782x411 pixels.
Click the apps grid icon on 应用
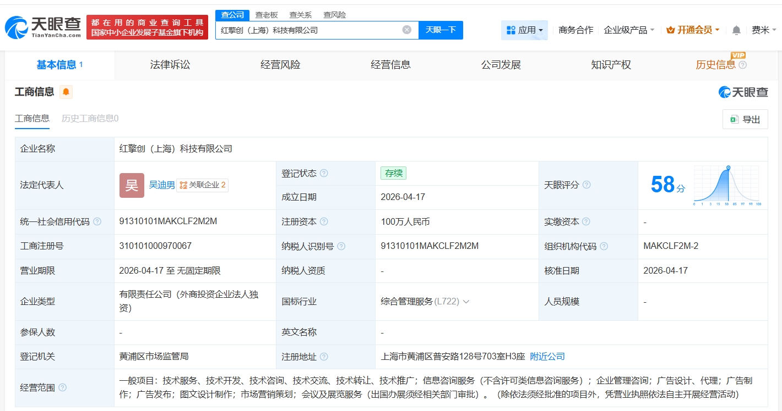(x=511, y=30)
